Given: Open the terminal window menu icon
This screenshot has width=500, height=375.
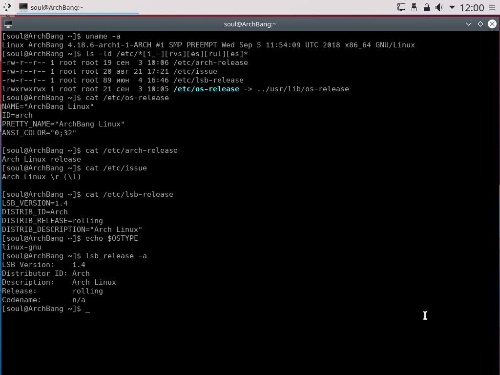Looking at the screenshot, I should 8,23.
